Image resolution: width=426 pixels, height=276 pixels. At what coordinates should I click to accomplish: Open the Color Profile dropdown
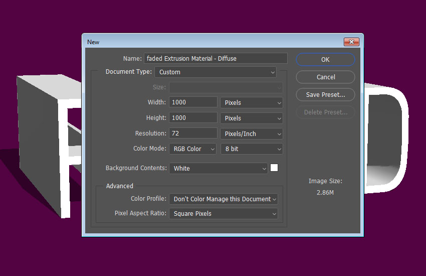224,199
